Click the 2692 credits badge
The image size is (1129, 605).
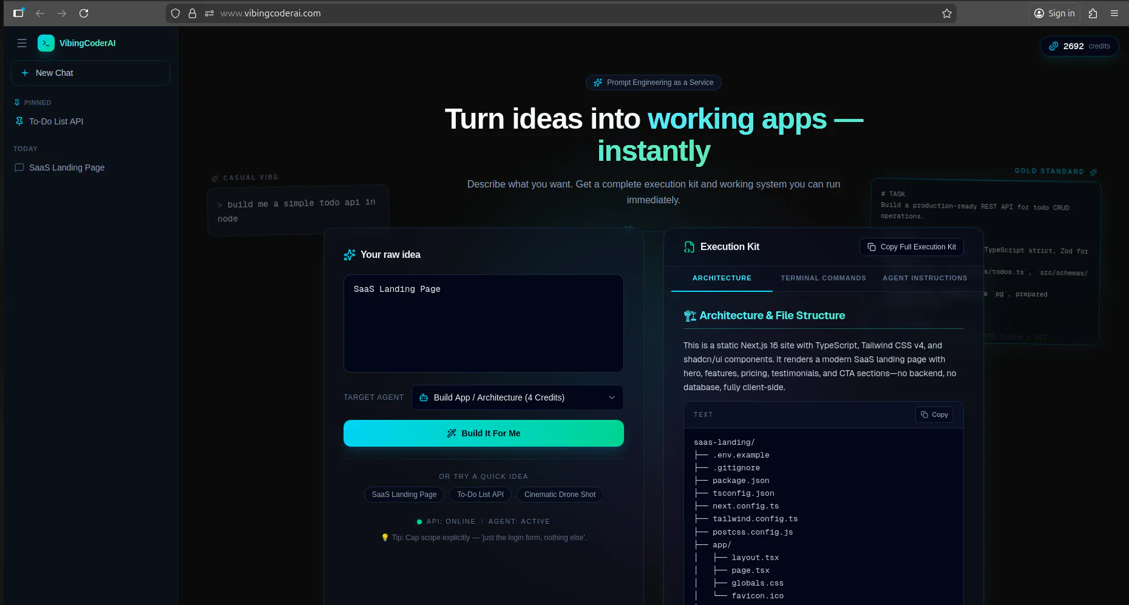[x=1079, y=46]
